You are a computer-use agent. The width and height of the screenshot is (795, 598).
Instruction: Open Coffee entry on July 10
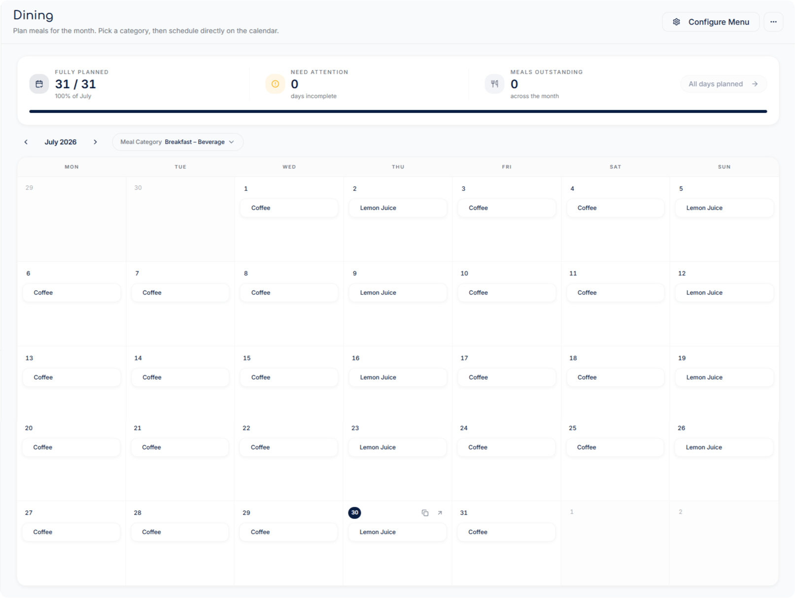tap(507, 293)
